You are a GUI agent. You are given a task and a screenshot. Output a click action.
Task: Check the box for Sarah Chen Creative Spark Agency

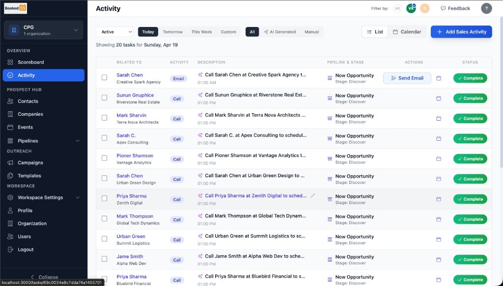104,78
